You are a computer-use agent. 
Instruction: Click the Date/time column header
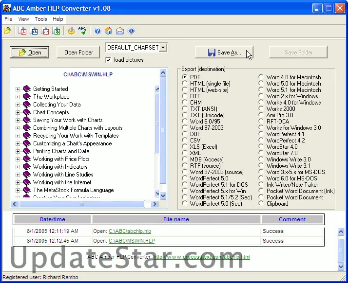52,219
